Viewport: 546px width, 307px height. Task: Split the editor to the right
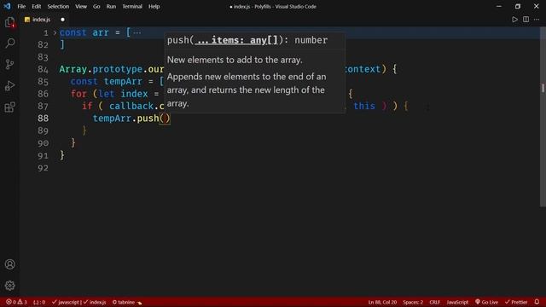(526, 20)
